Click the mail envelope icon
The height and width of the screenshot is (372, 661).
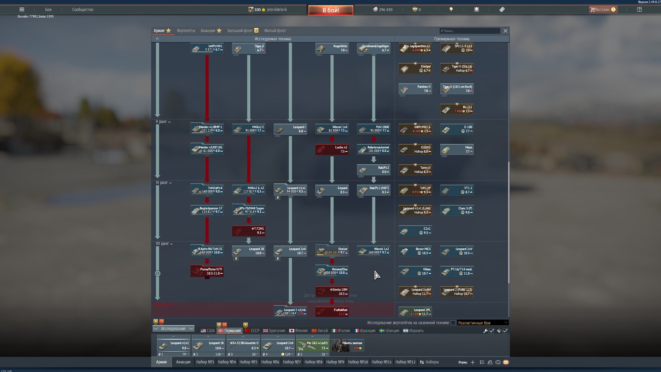click(506, 362)
